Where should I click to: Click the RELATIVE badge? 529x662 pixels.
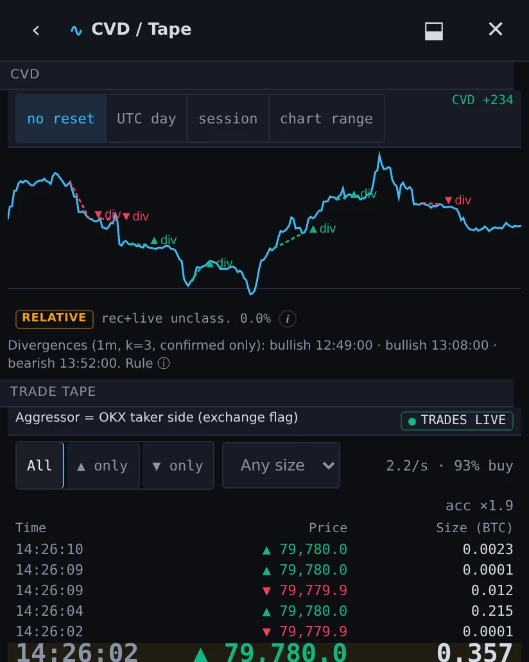click(x=55, y=319)
